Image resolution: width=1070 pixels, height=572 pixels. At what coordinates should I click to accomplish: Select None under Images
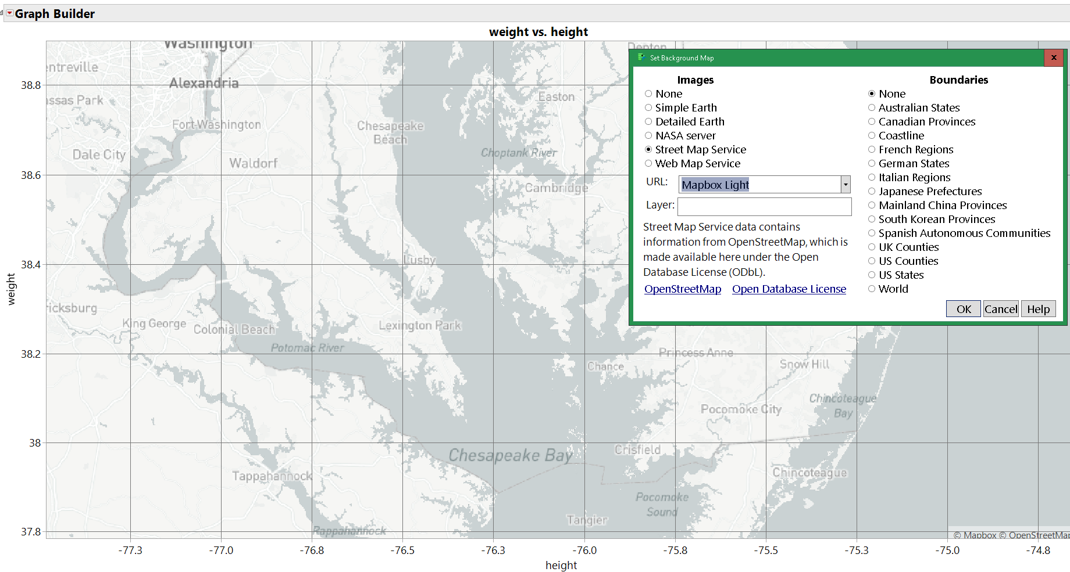coord(648,93)
